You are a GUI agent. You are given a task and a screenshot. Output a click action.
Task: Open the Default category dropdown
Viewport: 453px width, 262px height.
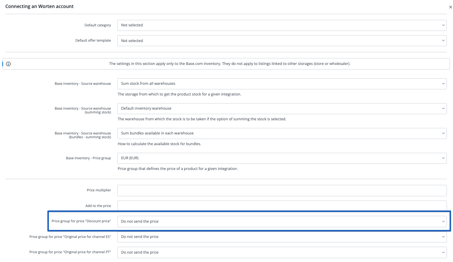click(282, 25)
